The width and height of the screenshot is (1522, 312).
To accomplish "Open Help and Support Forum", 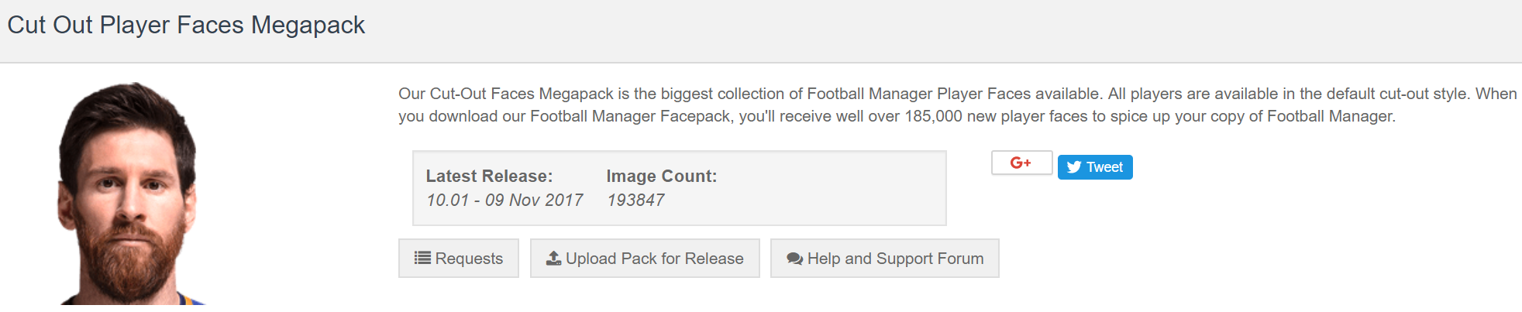I will 885,259.
